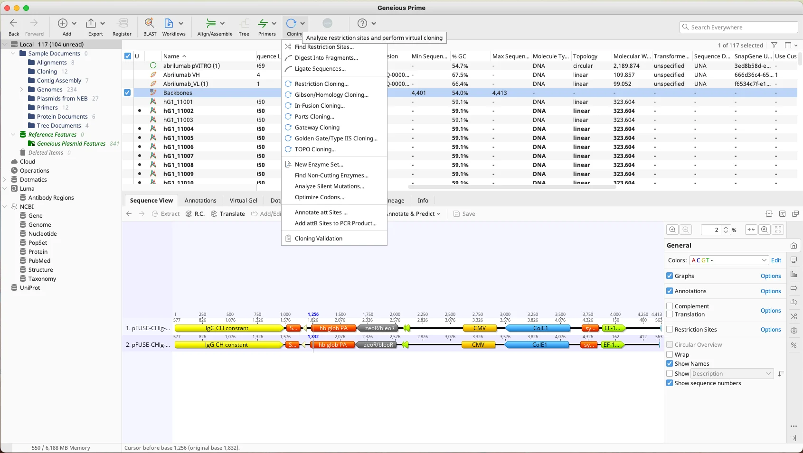Click the zoom percentage input field

(711, 230)
